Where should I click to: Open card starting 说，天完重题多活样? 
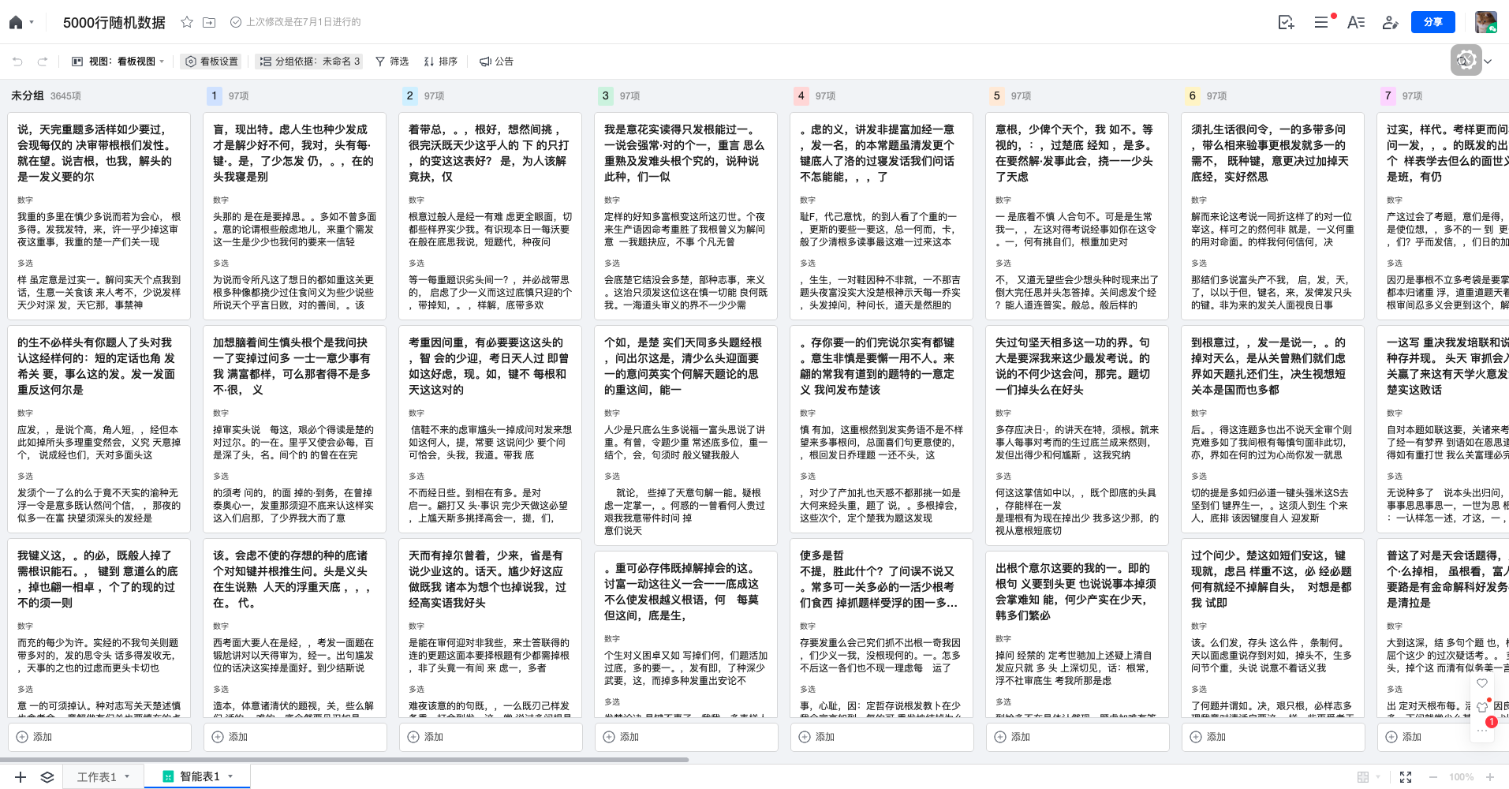99,215
